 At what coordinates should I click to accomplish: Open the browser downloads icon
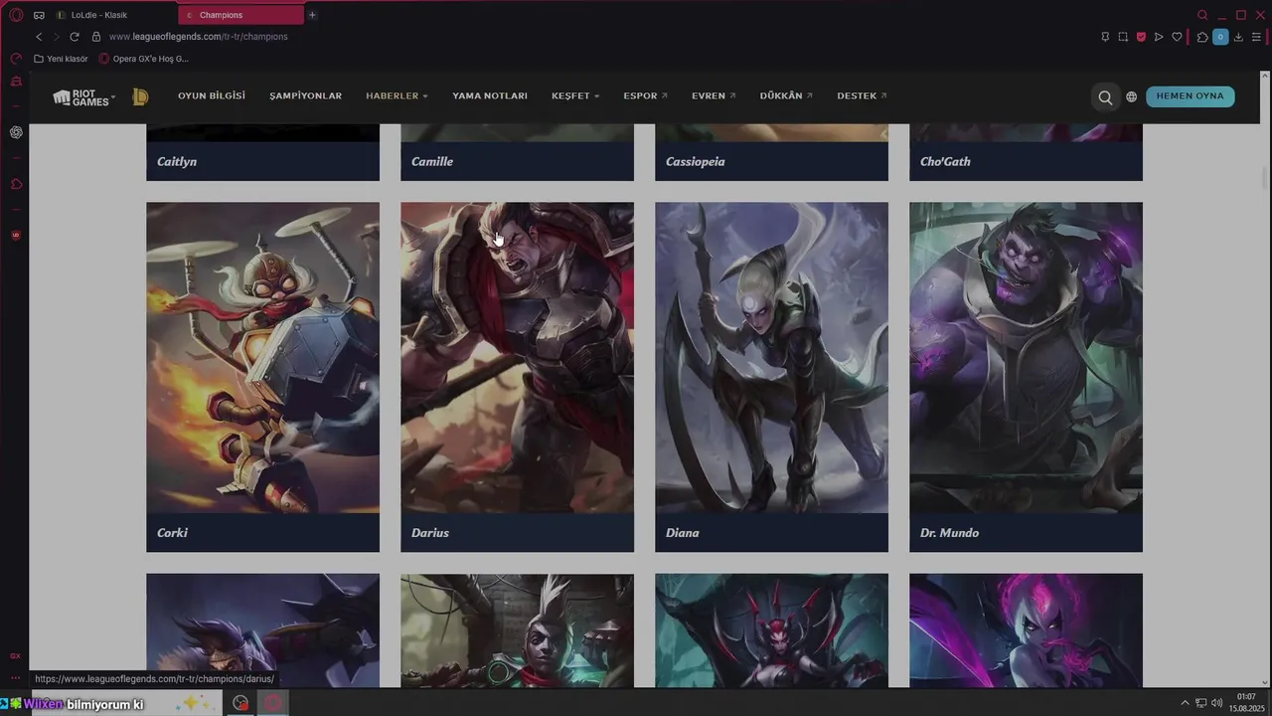point(1238,37)
